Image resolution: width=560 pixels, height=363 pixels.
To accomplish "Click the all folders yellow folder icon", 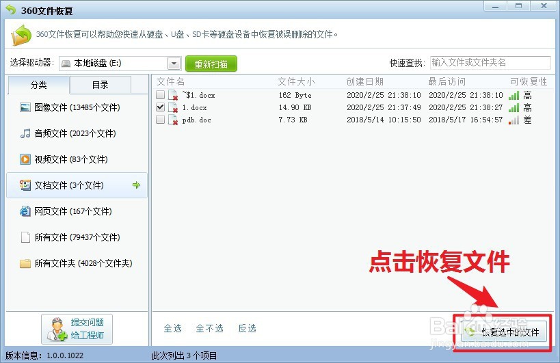I will pos(25,263).
